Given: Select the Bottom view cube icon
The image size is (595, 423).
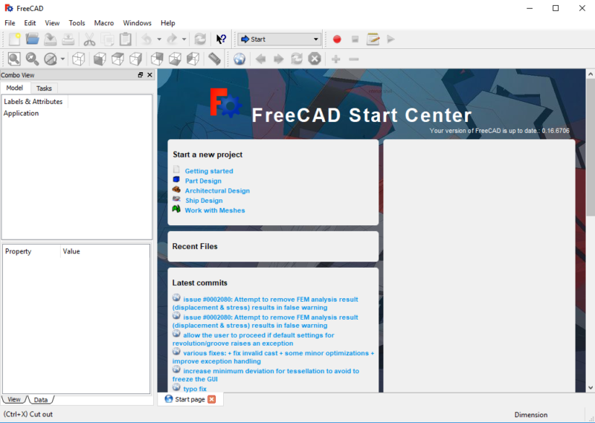Looking at the screenshot, I should 175,59.
